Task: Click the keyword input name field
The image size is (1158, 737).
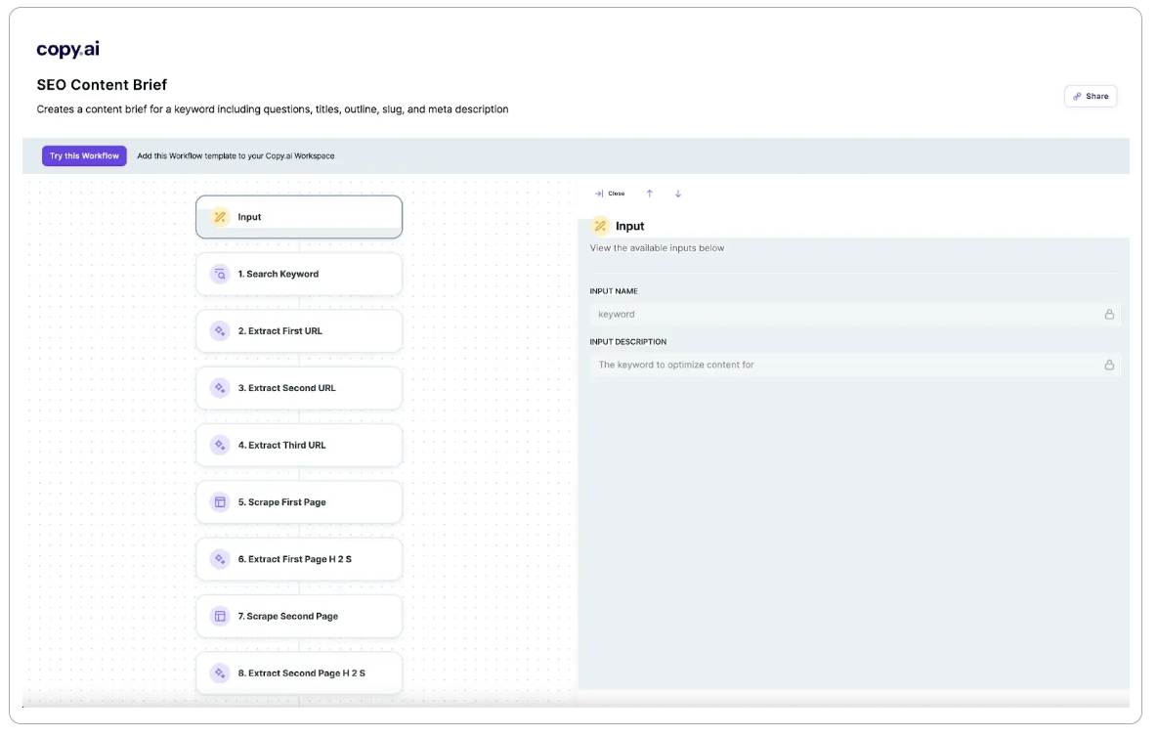Action: click(x=782, y=314)
